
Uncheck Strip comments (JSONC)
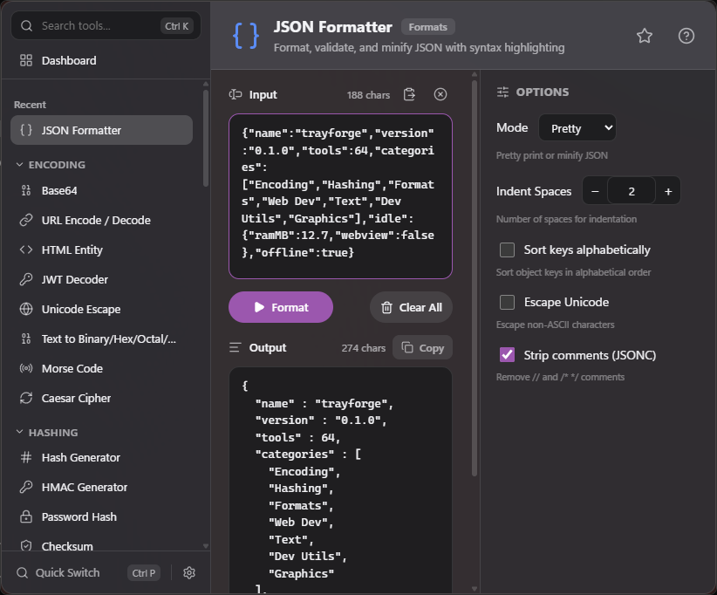[507, 355]
